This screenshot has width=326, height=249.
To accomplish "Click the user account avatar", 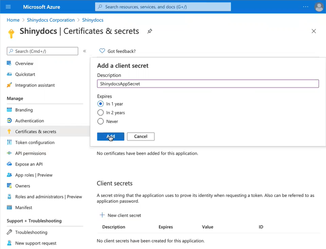I will [319, 7].
